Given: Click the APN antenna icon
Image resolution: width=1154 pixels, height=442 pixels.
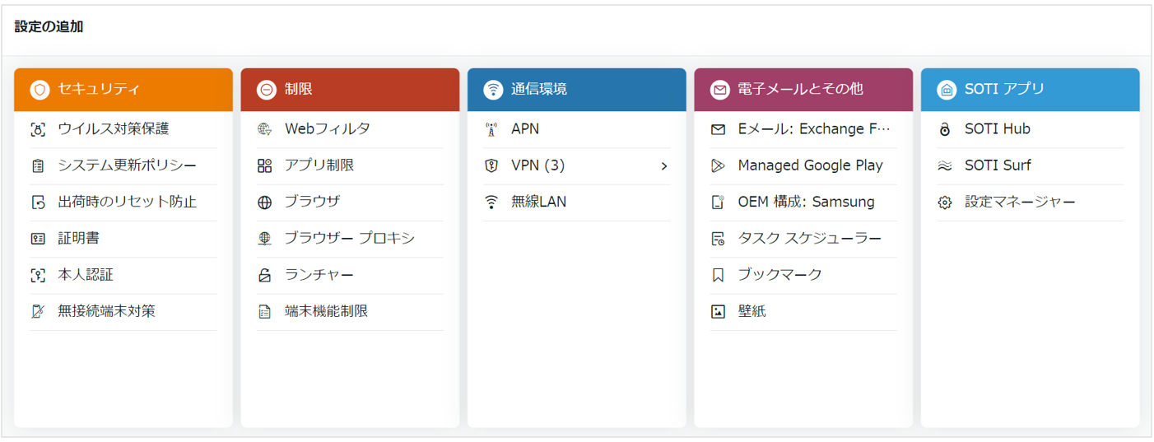Looking at the screenshot, I should (491, 129).
